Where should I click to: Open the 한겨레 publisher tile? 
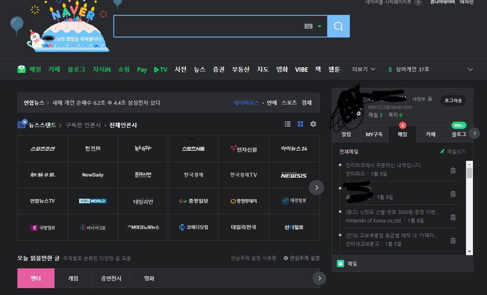click(x=93, y=149)
